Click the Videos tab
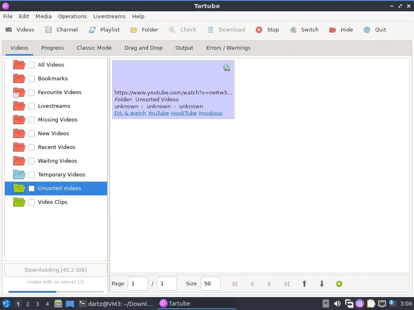This screenshot has height=310, width=414. point(19,48)
